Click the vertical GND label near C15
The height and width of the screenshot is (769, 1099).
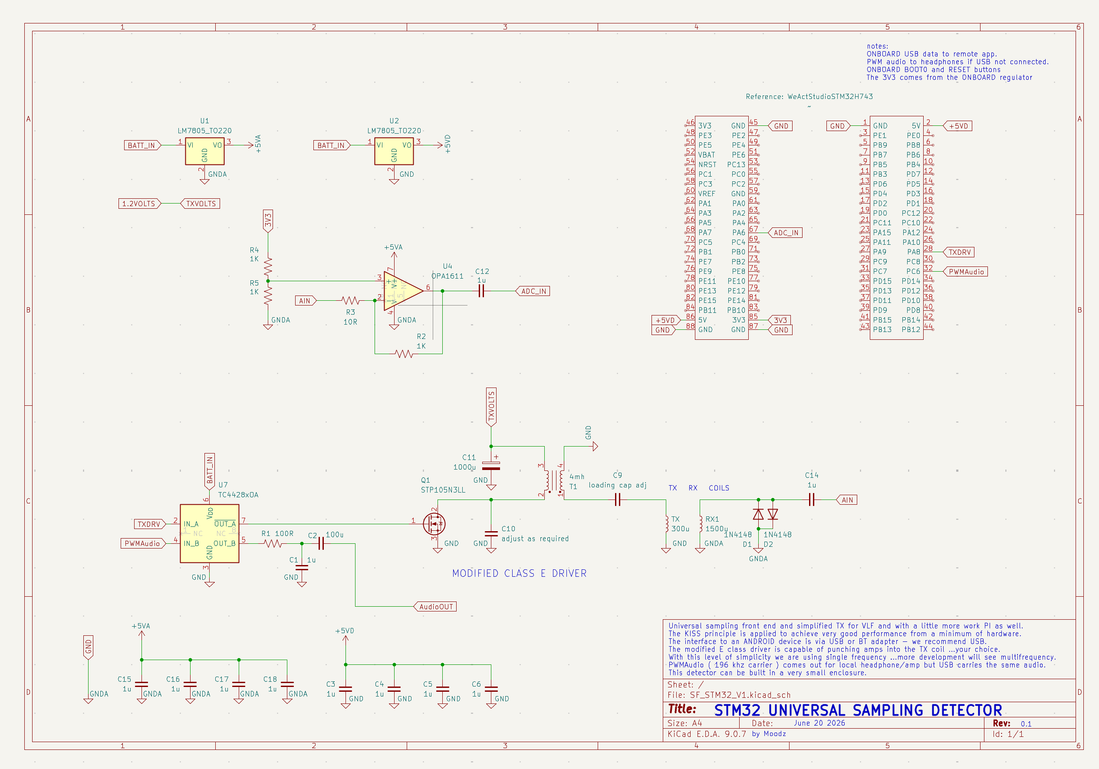click(88, 647)
